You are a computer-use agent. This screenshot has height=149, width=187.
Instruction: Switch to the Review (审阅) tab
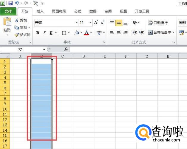point(108,11)
